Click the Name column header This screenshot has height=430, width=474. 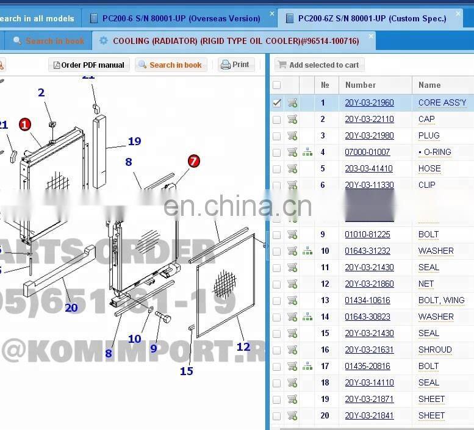pos(443,85)
